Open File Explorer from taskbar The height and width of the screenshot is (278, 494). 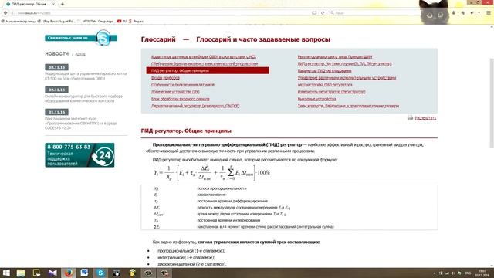21,273
